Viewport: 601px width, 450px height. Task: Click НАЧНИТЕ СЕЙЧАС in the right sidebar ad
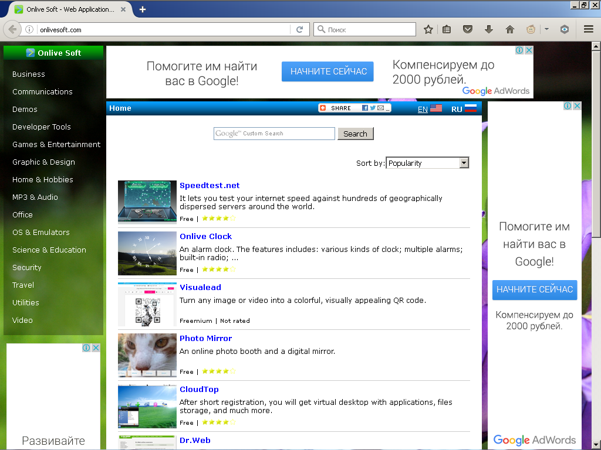coord(535,289)
